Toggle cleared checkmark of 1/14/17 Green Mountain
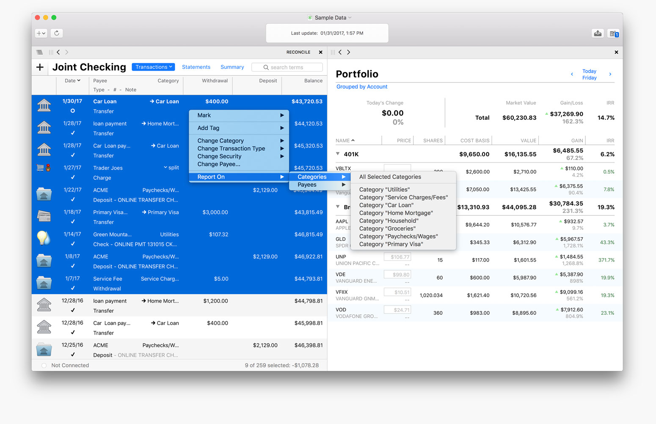656x424 pixels. click(x=72, y=244)
